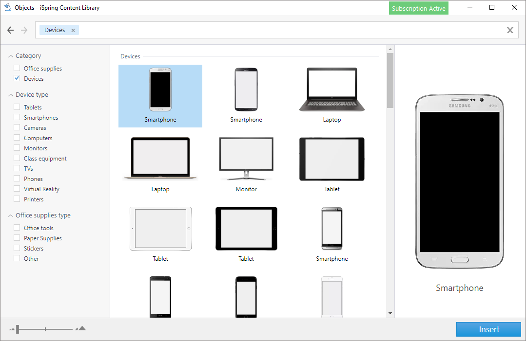Click the thumbnail size slider handle
This screenshot has width=526, height=341.
18,329
